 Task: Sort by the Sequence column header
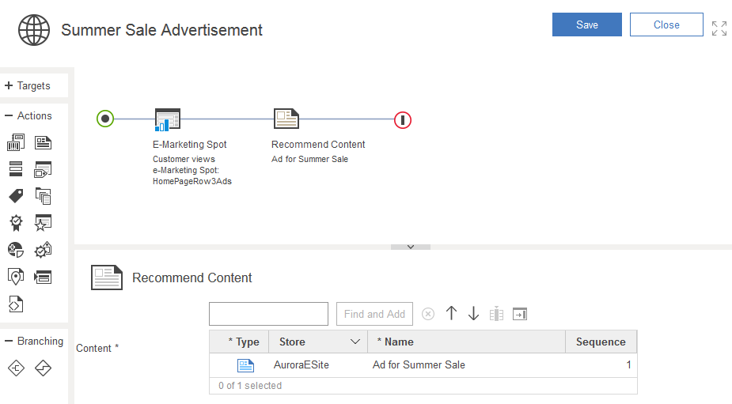coord(601,342)
